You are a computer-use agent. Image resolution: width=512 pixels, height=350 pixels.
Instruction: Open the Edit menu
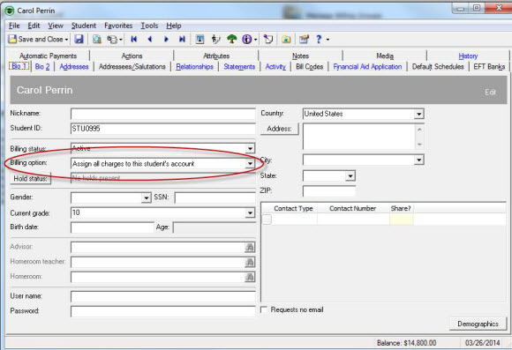pyautogui.click(x=34, y=26)
